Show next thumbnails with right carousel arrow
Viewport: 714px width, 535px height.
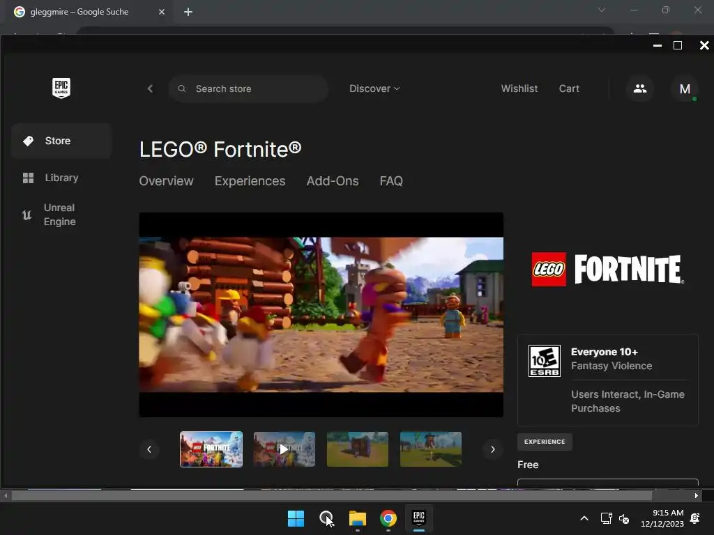[x=493, y=449]
